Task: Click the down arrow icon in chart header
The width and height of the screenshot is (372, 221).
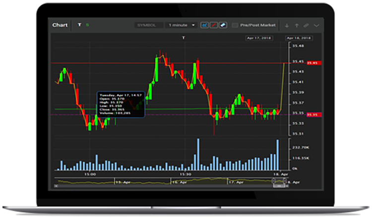Action: click(x=287, y=25)
